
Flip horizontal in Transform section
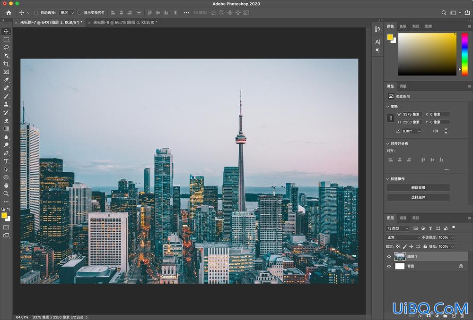435,131
